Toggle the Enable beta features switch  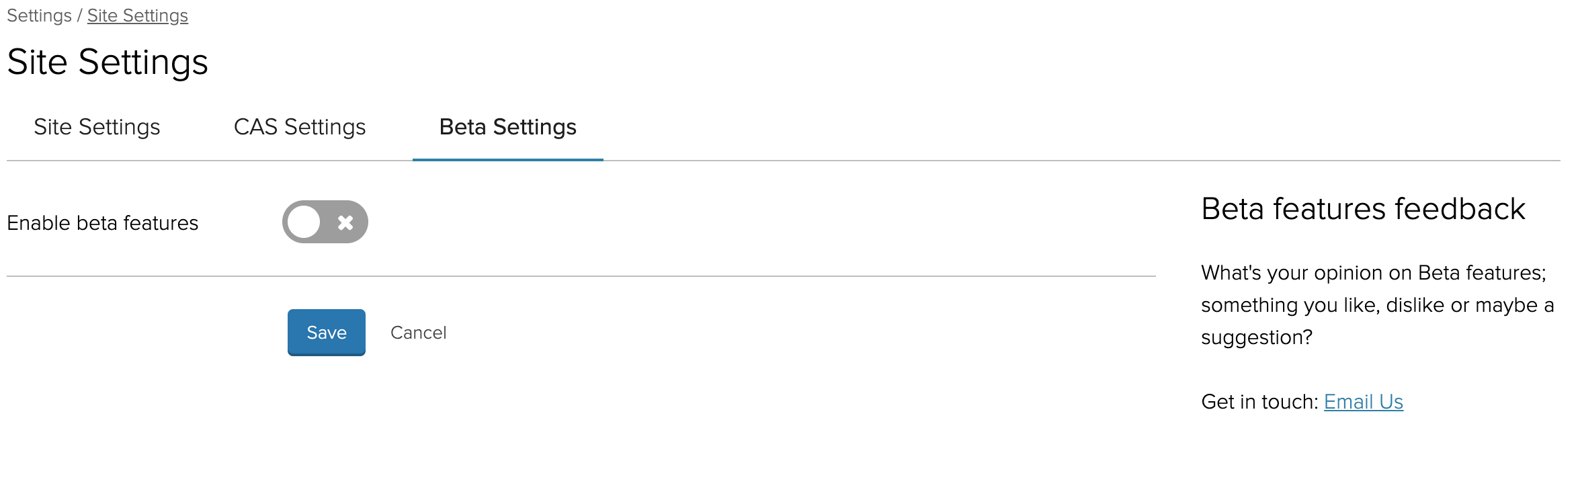(x=325, y=222)
